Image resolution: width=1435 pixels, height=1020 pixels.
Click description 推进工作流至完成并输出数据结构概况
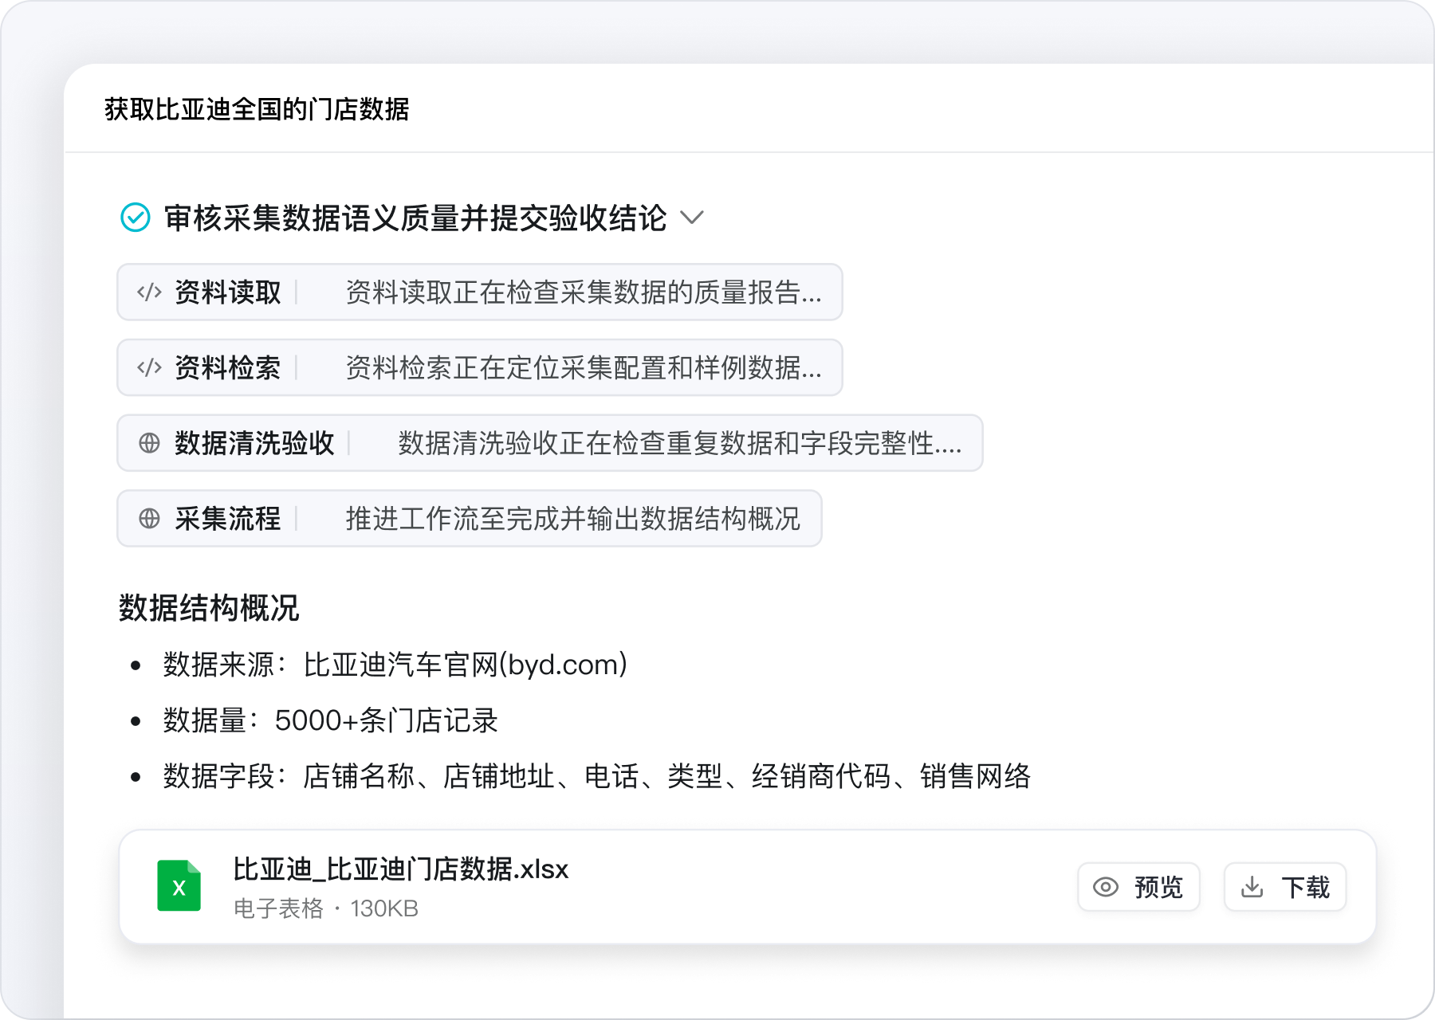pyautogui.click(x=573, y=519)
